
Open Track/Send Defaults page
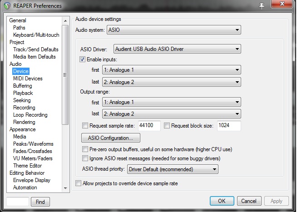pos(35,49)
